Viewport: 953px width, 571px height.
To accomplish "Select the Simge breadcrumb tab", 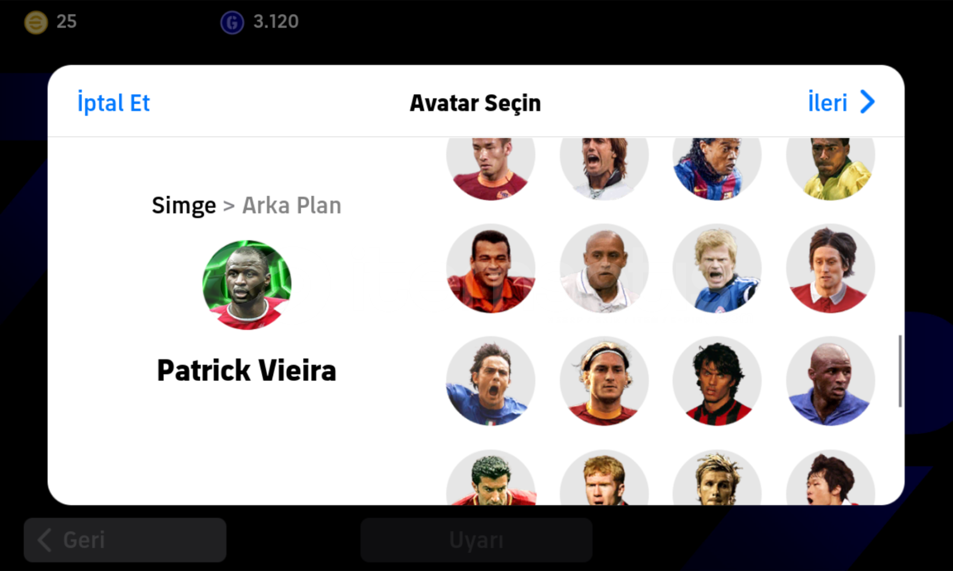I will point(184,206).
